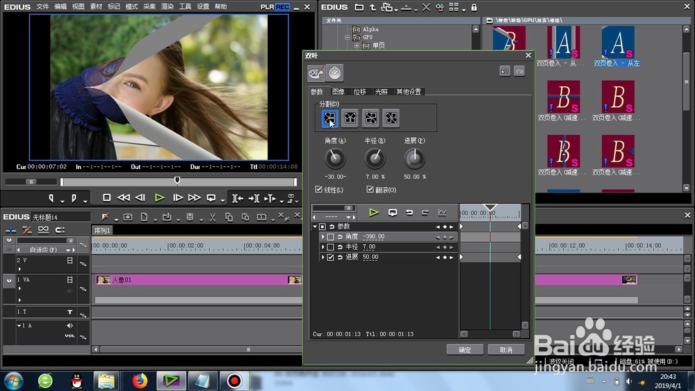Screen dimensions: 695x391
Task: Click rewind in the player controls
Action: pos(123,198)
